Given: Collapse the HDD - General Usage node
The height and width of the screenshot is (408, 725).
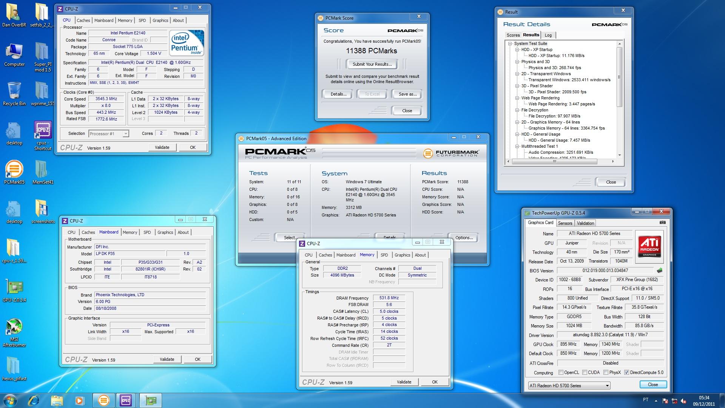Looking at the screenshot, I should click(517, 134).
